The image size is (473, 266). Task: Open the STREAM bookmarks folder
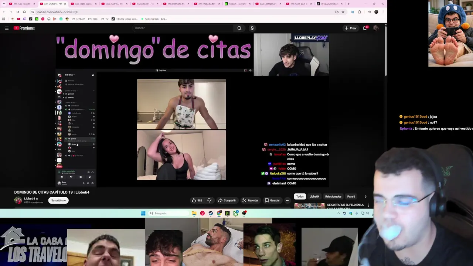coord(78,19)
